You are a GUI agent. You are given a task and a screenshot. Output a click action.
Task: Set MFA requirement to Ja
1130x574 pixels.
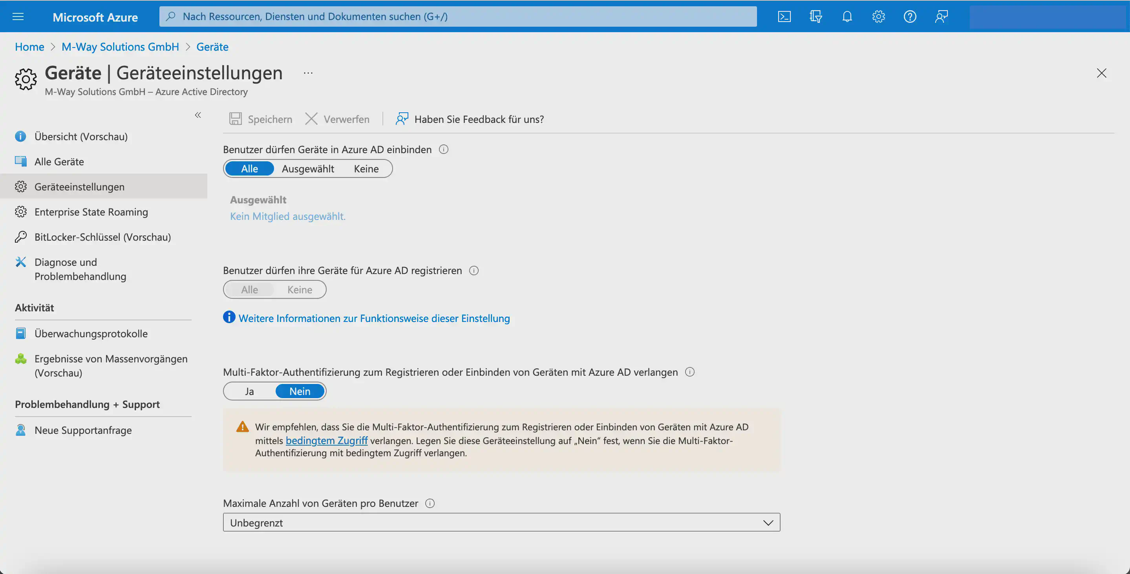click(x=249, y=391)
